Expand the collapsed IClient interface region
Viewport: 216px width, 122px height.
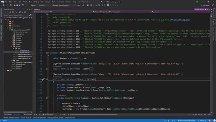pyautogui.click(x=47, y=69)
